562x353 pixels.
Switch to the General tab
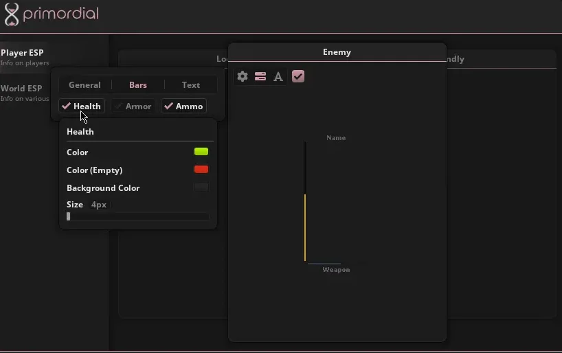(85, 85)
